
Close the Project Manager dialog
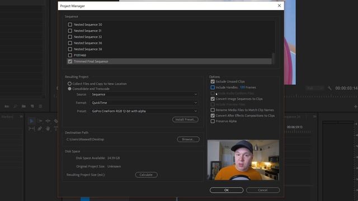coord(279,6)
